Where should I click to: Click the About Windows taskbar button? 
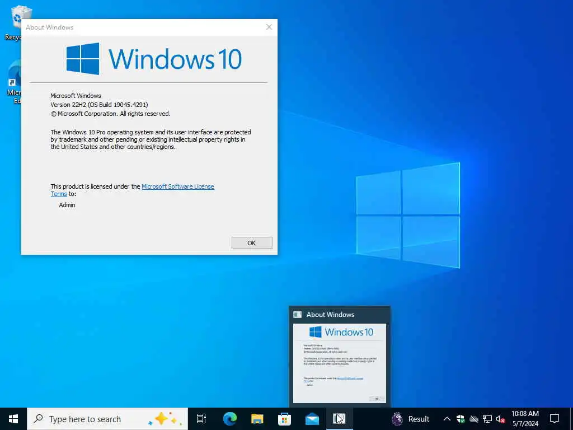pyautogui.click(x=340, y=419)
